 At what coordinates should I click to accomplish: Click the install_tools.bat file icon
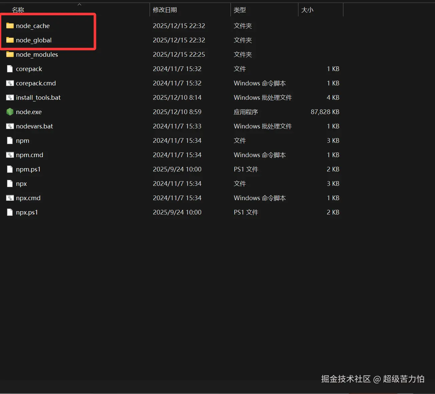tap(10, 97)
